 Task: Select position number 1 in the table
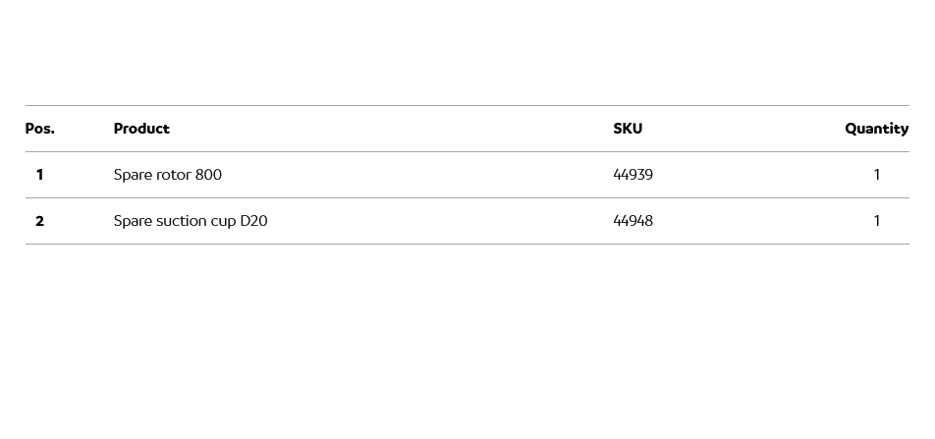pos(39,175)
